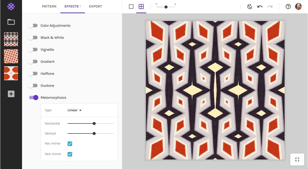The width and height of the screenshot is (308, 169).
Task: Uncheck the Vert. mirror checkbox
Action: [x=70, y=154]
